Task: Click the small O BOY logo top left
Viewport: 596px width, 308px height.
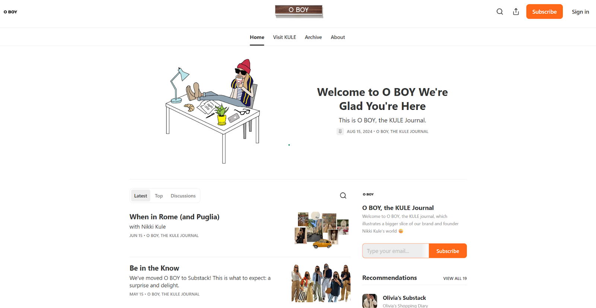Action: click(x=10, y=12)
